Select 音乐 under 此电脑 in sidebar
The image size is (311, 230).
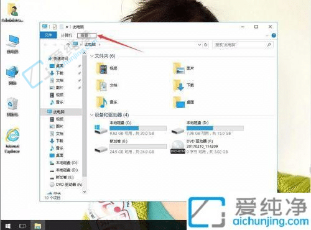click(57, 148)
